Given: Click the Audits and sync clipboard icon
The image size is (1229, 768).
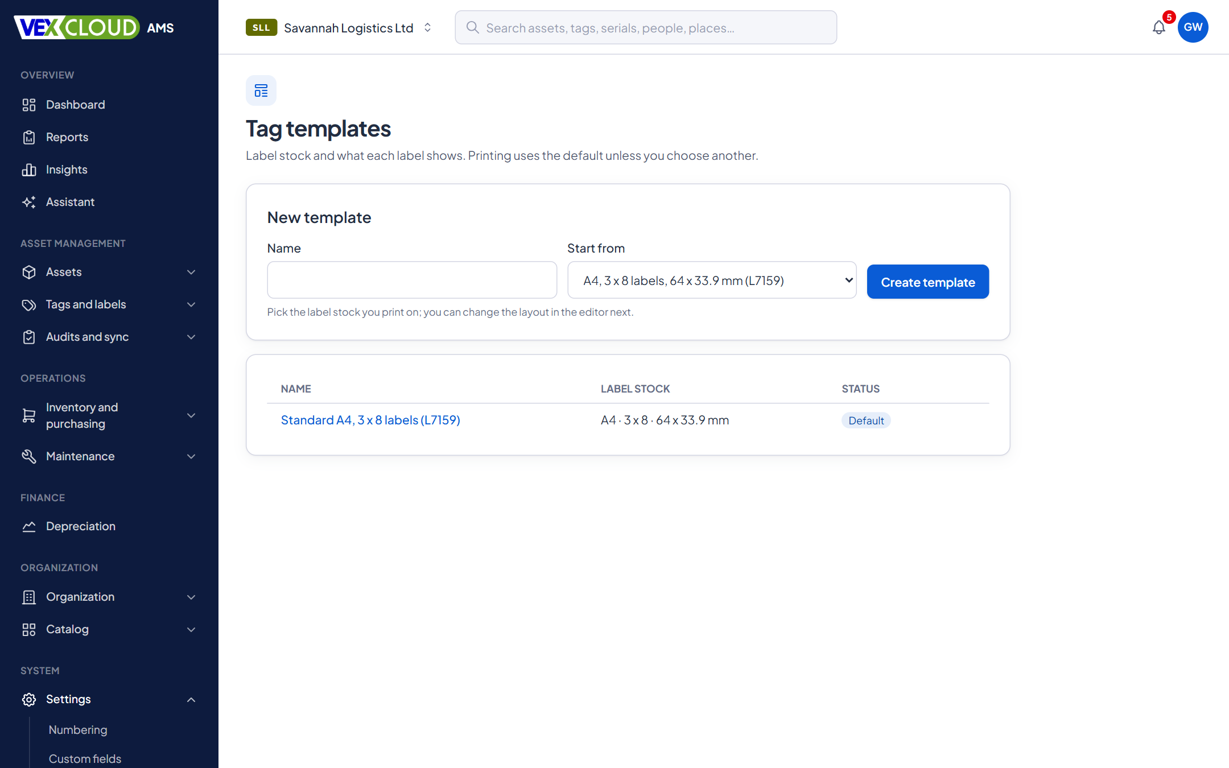Looking at the screenshot, I should coord(29,337).
